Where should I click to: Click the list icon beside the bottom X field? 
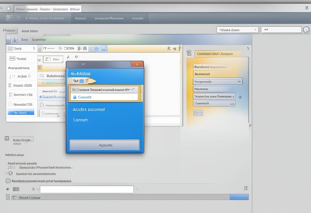click(x=16, y=189)
